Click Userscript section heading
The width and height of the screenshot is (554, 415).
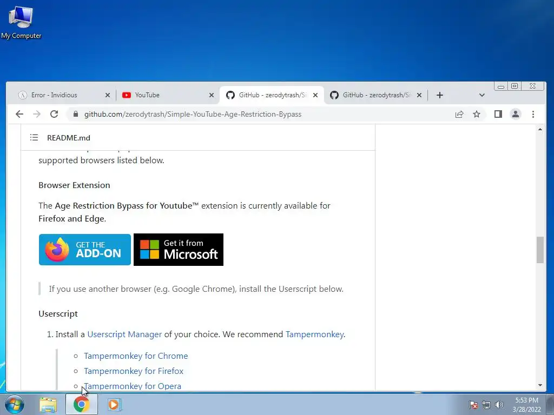tap(58, 314)
